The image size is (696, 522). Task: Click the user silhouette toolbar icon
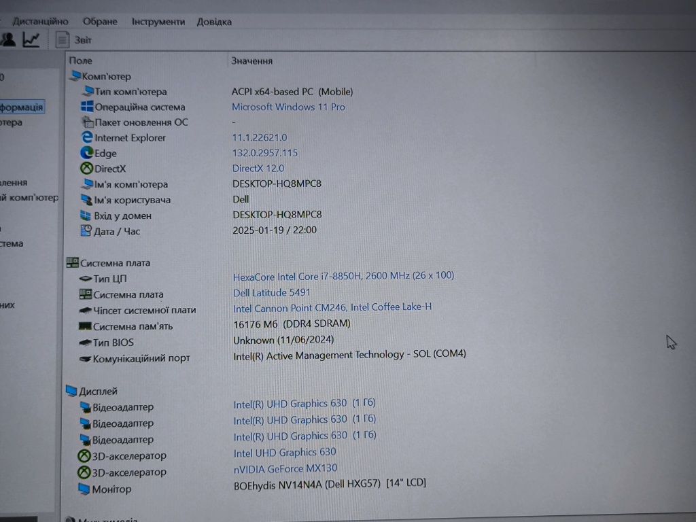click(8, 39)
